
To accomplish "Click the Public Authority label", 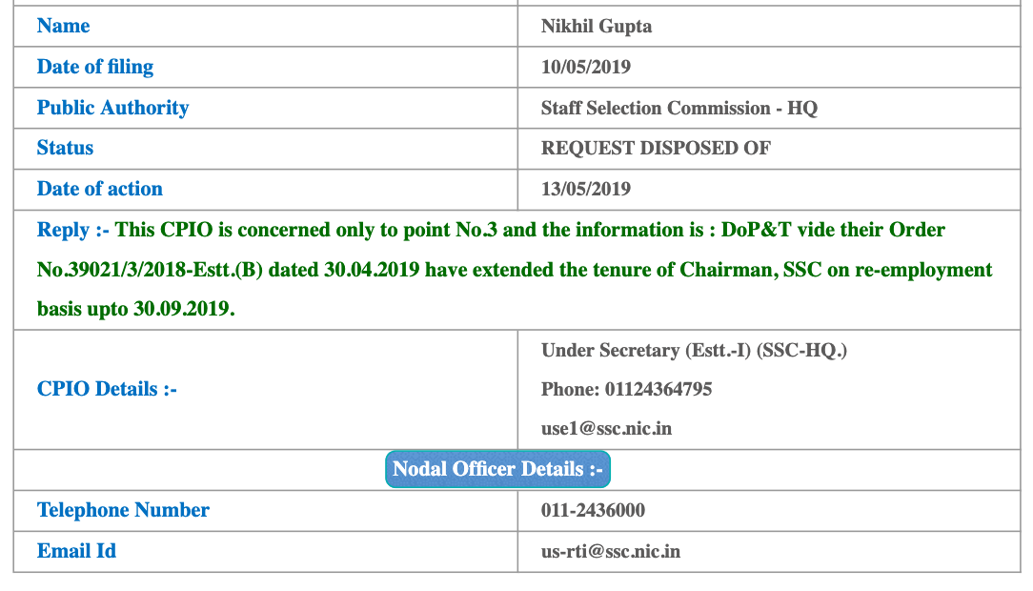I will [x=112, y=108].
